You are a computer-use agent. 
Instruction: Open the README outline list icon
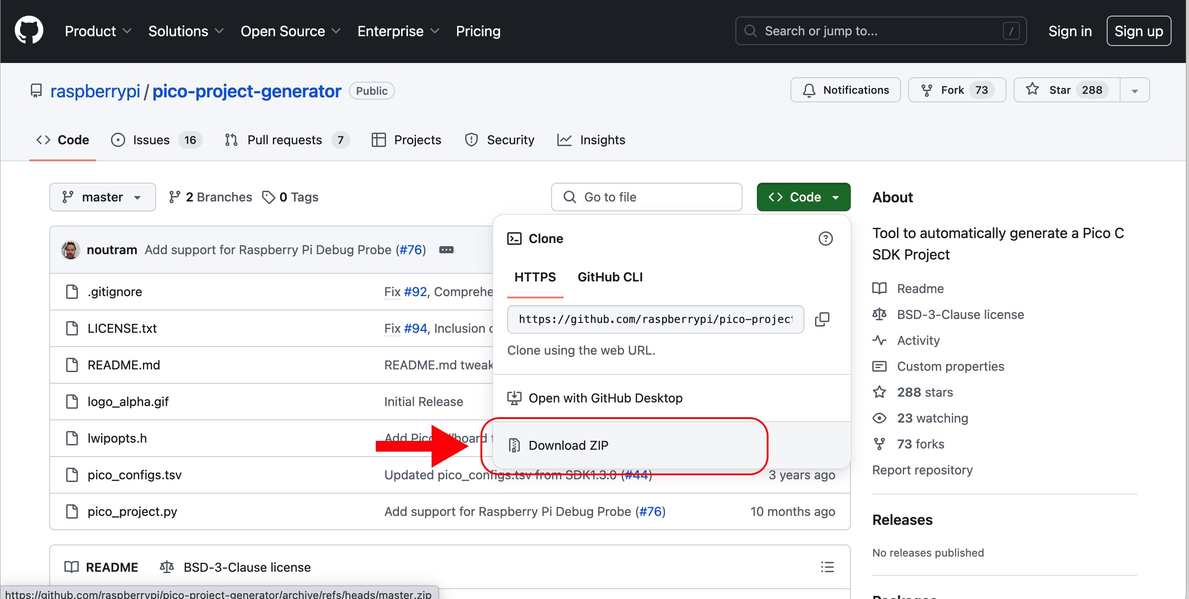coord(827,567)
